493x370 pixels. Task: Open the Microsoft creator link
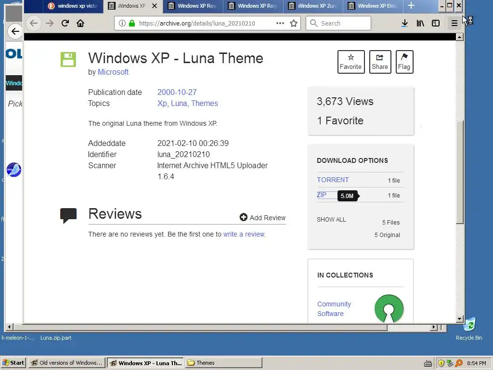pos(113,72)
